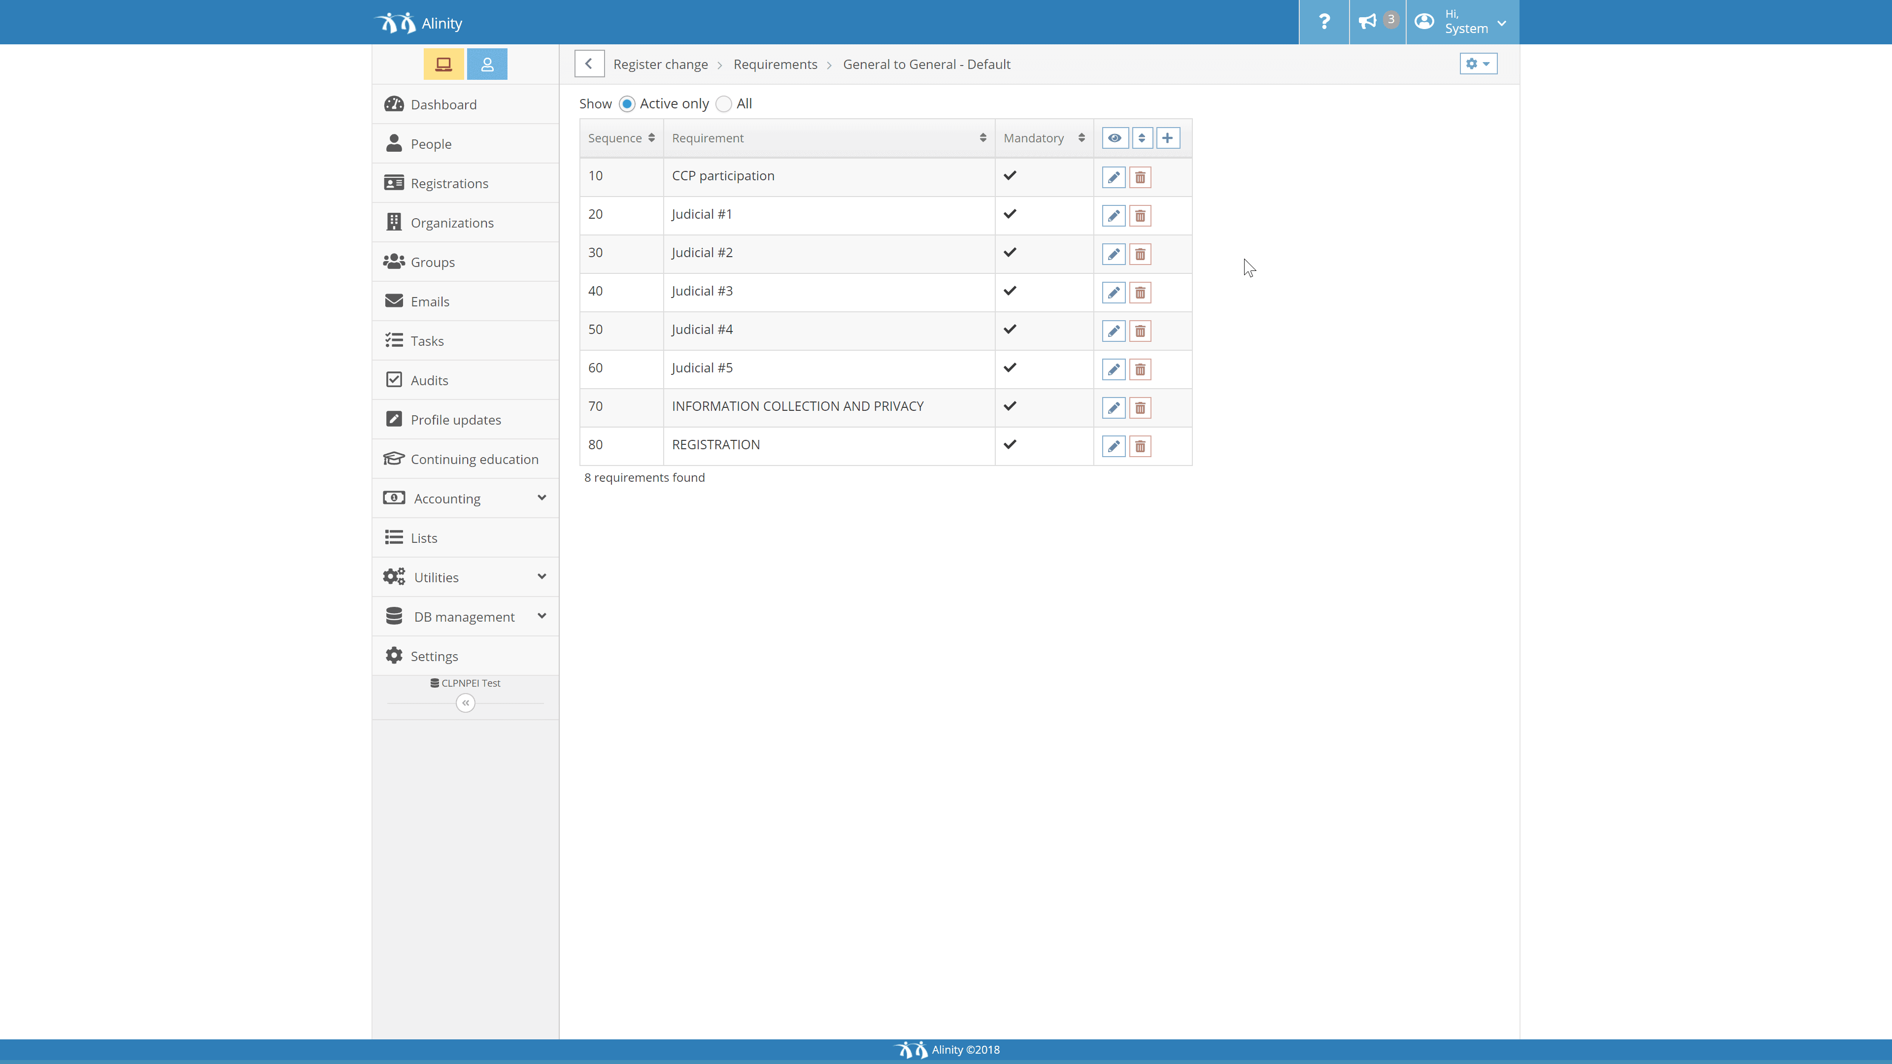The height and width of the screenshot is (1064, 1892).
Task: Click the Alinity logo in the header
Action: coord(419,23)
